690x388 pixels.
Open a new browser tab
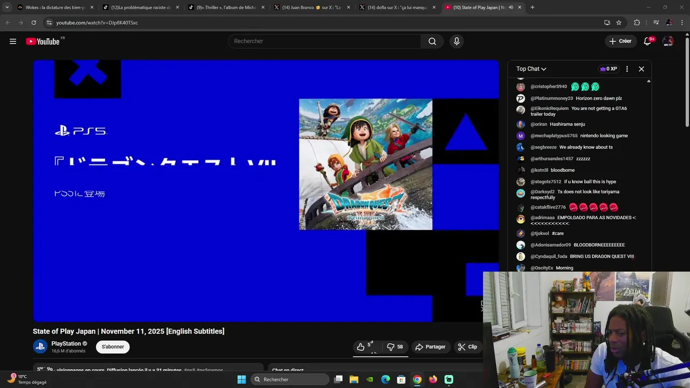(532, 8)
